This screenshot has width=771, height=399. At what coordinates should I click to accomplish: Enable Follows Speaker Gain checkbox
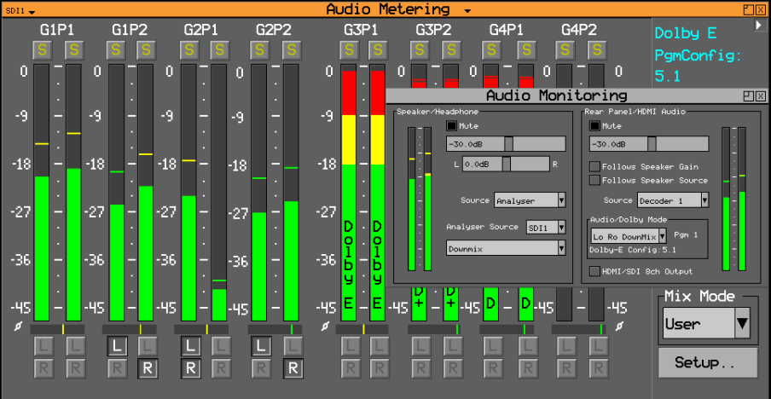point(594,166)
